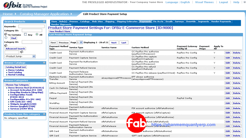Open the Role(s) tab
Image resolution: width=246 pixels, height=138 pixels.
[63, 21]
